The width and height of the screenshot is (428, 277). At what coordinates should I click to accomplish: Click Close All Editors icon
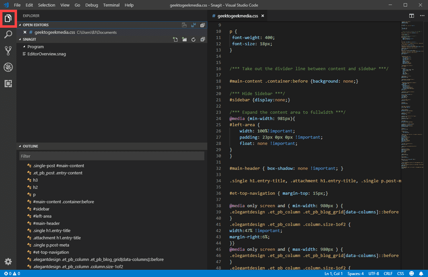[x=202, y=25]
